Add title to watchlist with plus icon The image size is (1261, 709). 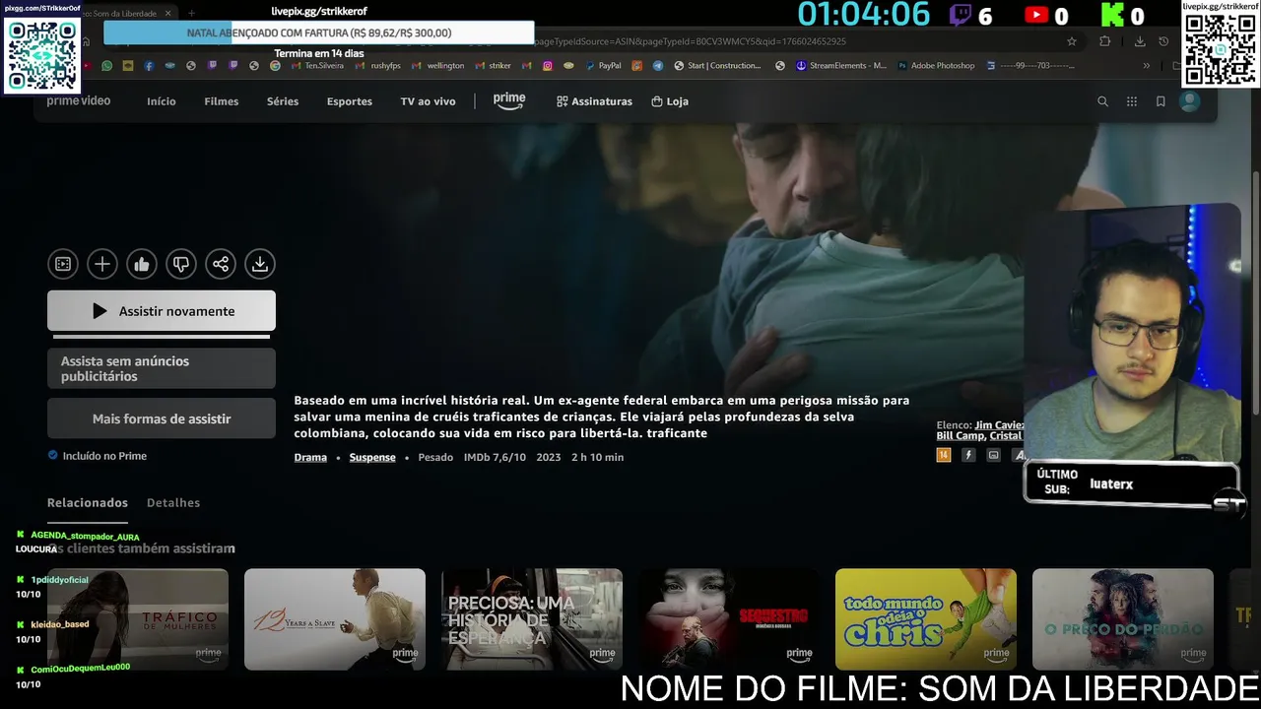point(102,264)
